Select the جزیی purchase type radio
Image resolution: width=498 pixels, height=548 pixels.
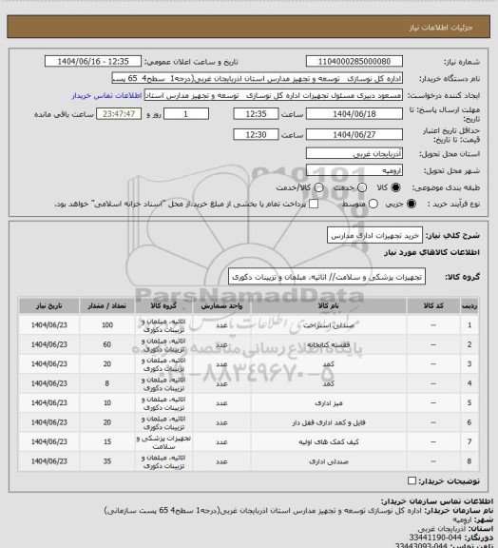point(412,204)
